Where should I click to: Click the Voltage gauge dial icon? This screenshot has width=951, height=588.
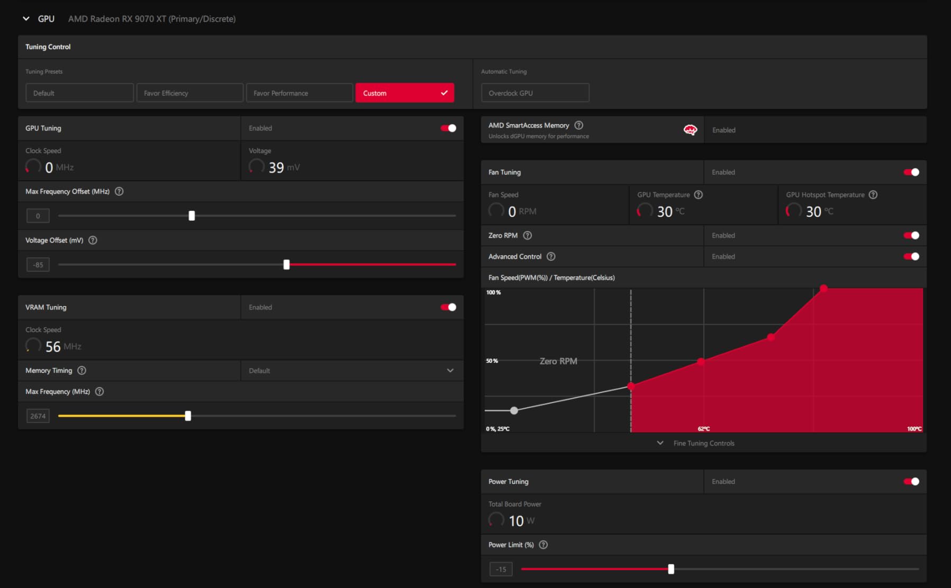[x=257, y=167]
